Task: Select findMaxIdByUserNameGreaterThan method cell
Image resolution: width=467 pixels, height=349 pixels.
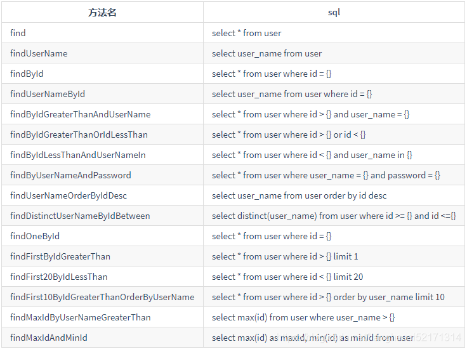Action: pos(80,317)
